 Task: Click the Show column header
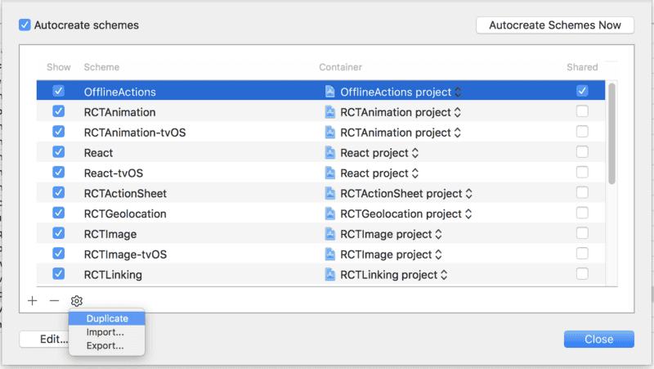pos(58,67)
